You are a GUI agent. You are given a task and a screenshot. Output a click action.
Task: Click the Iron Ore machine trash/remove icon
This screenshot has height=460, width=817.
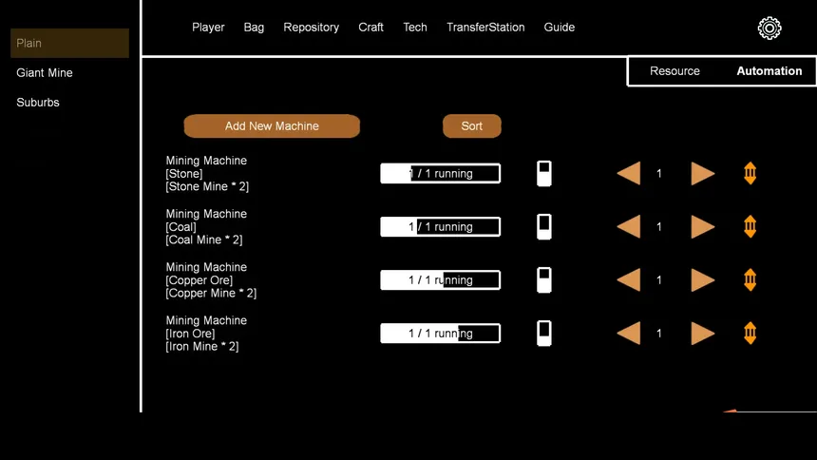click(x=750, y=334)
